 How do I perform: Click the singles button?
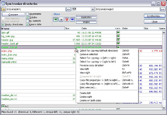tap(86, 22)
